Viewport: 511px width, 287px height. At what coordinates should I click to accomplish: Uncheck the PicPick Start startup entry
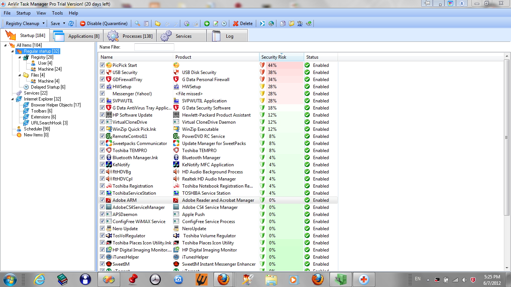pos(102,65)
